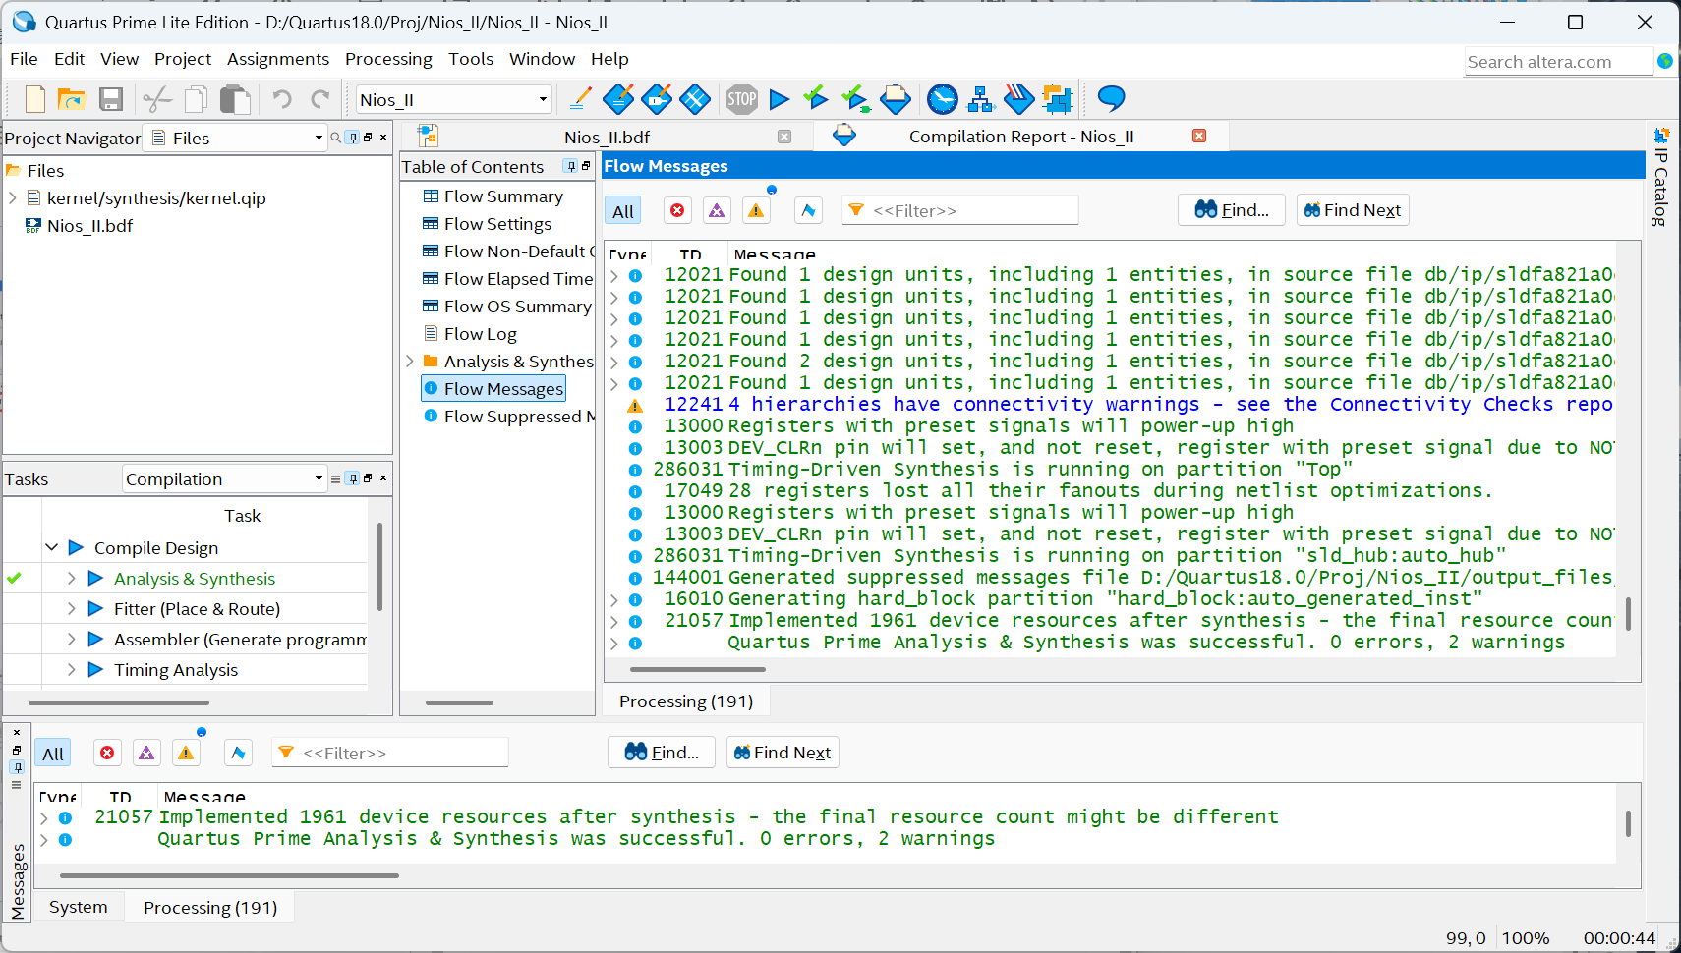Viewport: 1681px width, 953px height.
Task: Open the Assignments menu
Action: (x=278, y=59)
